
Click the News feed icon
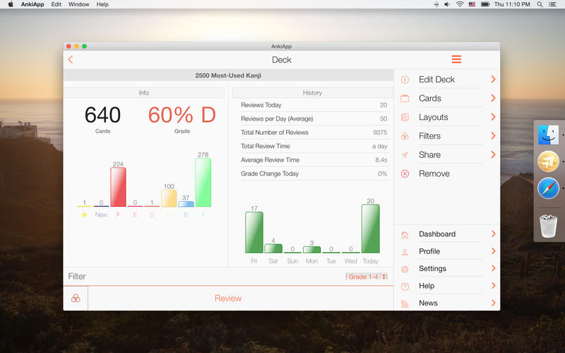[405, 304]
